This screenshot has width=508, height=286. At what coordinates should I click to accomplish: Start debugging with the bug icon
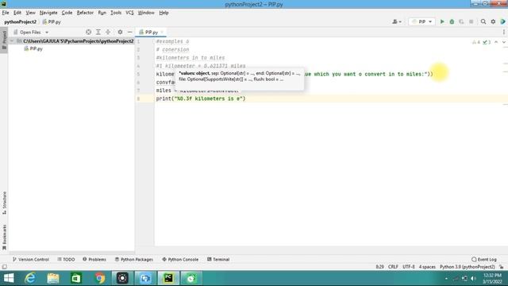452,21
